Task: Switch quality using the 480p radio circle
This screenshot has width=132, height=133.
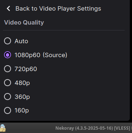Action: pos(7,83)
